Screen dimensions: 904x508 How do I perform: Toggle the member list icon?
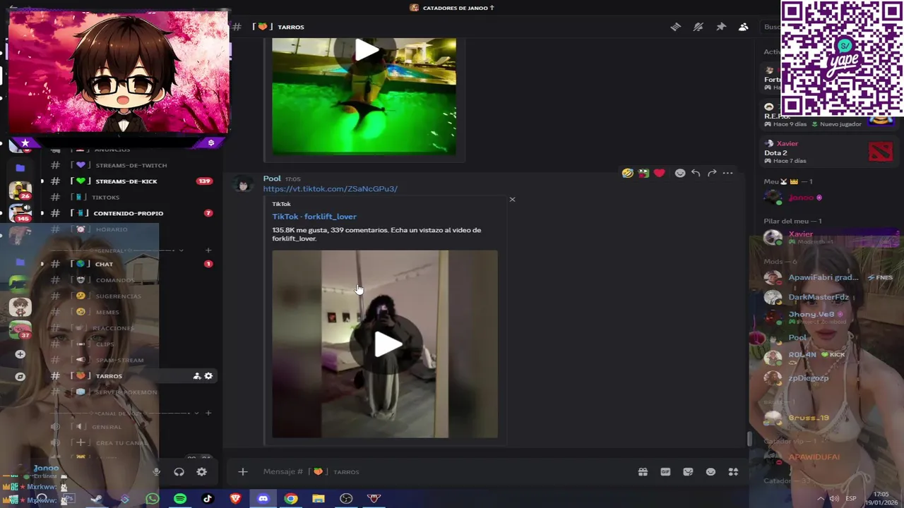pos(743,27)
